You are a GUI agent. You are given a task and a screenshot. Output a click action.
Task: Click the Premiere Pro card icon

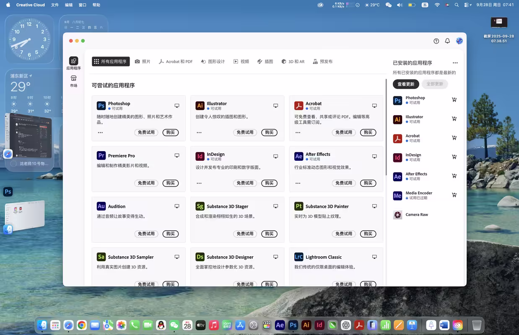click(x=101, y=156)
